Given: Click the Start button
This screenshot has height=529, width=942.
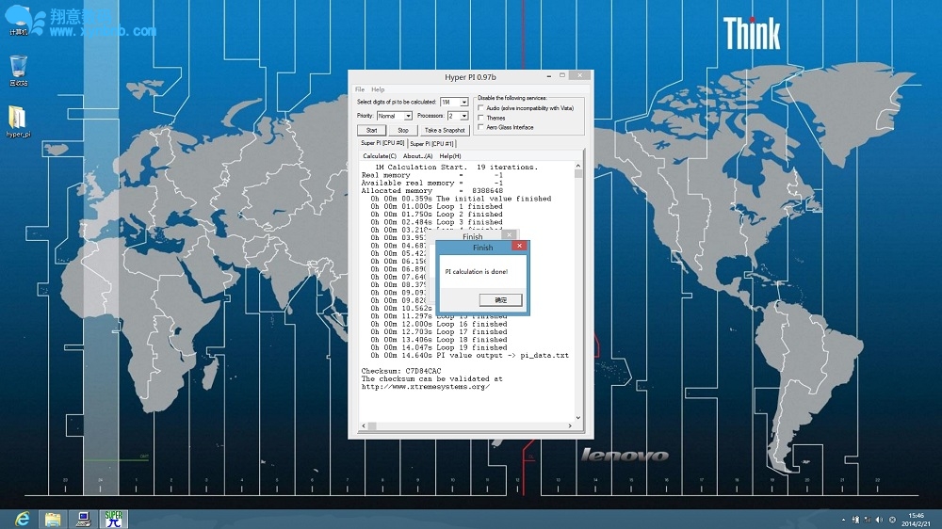Looking at the screenshot, I should click(x=372, y=130).
